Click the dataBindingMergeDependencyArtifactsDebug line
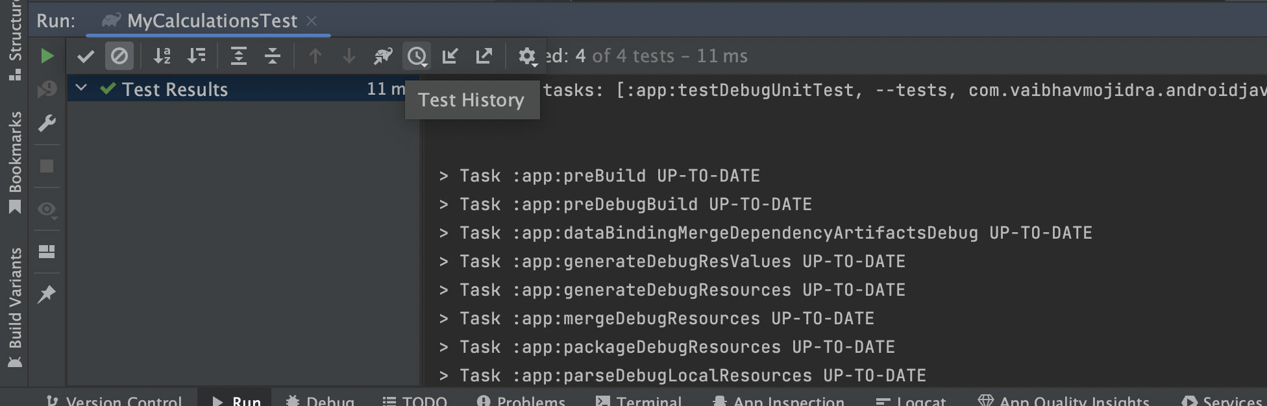The width and height of the screenshot is (1267, 406). (x=766, y=233)
